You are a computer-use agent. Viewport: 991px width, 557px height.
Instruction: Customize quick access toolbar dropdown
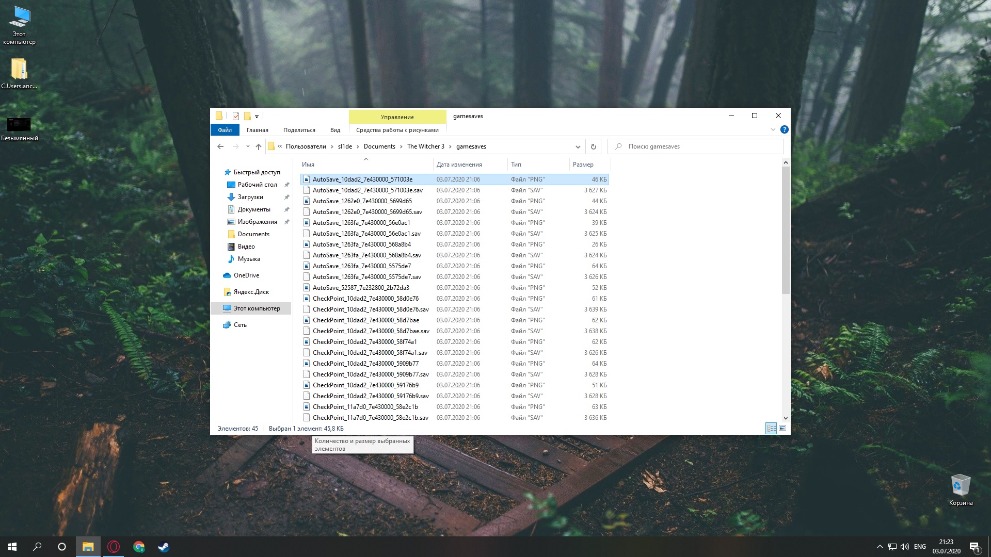pos(257,116)
